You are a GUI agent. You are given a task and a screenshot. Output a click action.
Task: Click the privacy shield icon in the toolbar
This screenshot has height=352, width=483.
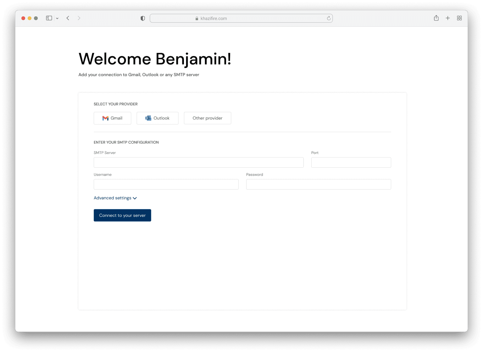143,18
